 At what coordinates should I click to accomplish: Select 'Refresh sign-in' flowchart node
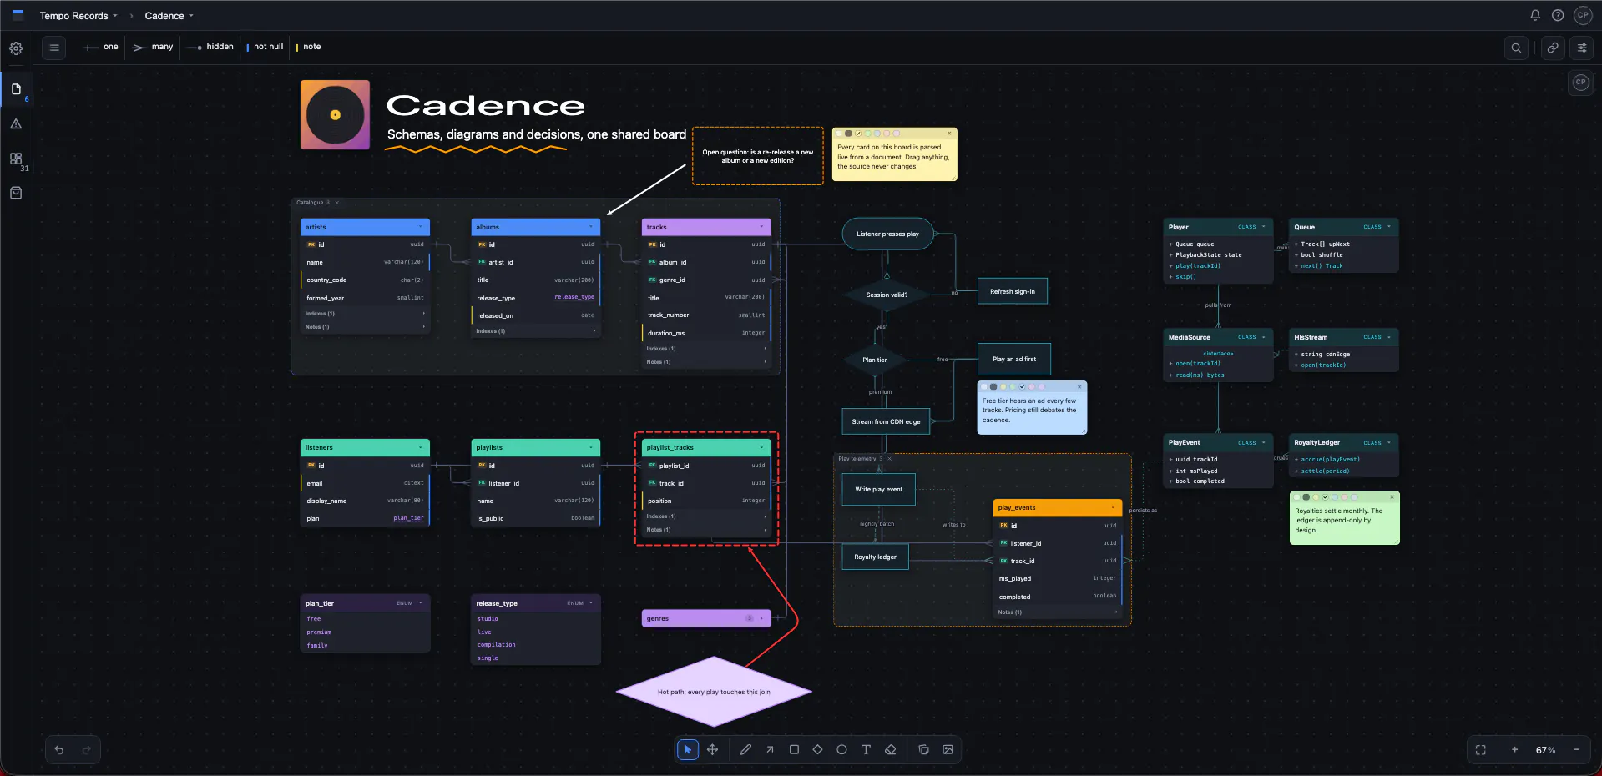tap(1013, 291)
